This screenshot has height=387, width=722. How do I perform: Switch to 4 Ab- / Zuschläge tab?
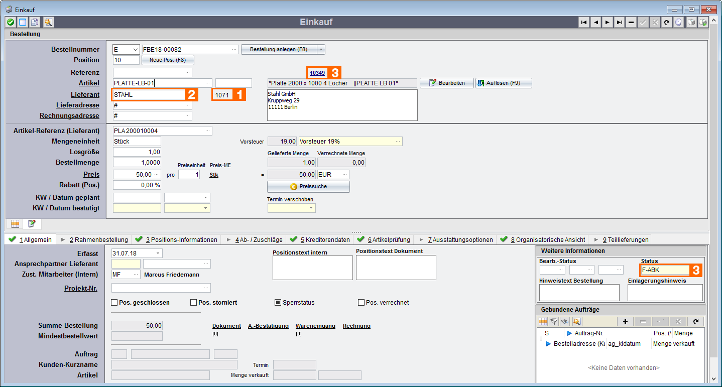pos(254,240)
